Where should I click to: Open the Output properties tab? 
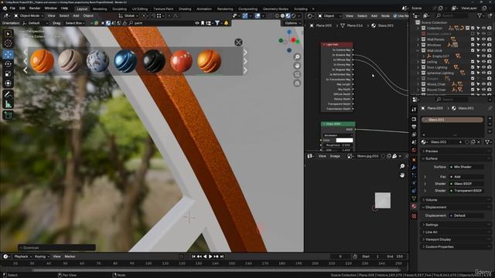(414, 127)
